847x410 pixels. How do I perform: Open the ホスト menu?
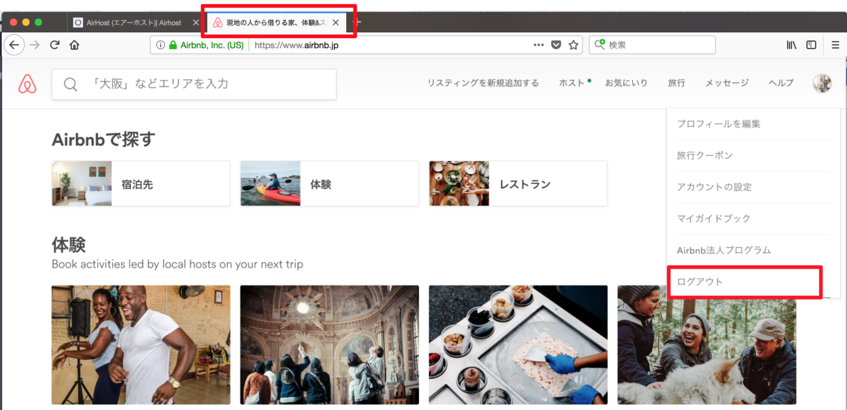572,83
